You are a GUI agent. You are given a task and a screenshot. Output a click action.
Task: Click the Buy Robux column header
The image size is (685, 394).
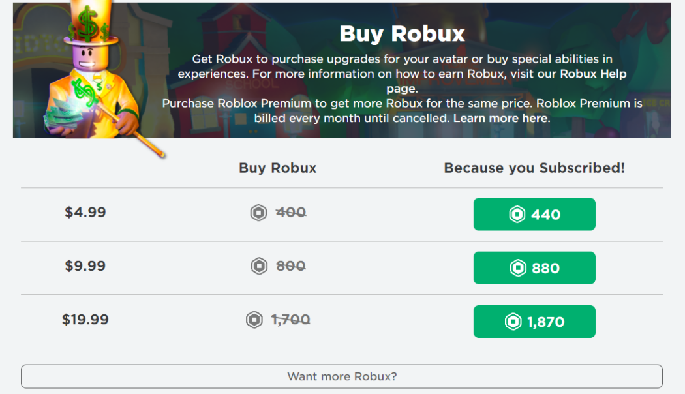pos(278,168)
